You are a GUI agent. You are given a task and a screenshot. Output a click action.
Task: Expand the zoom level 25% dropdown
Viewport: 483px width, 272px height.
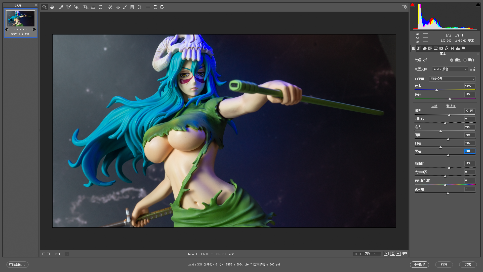[67, 254]
